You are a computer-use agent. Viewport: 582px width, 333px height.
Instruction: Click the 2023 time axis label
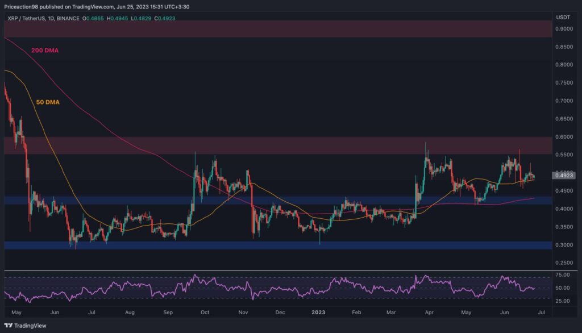[318, 312]
